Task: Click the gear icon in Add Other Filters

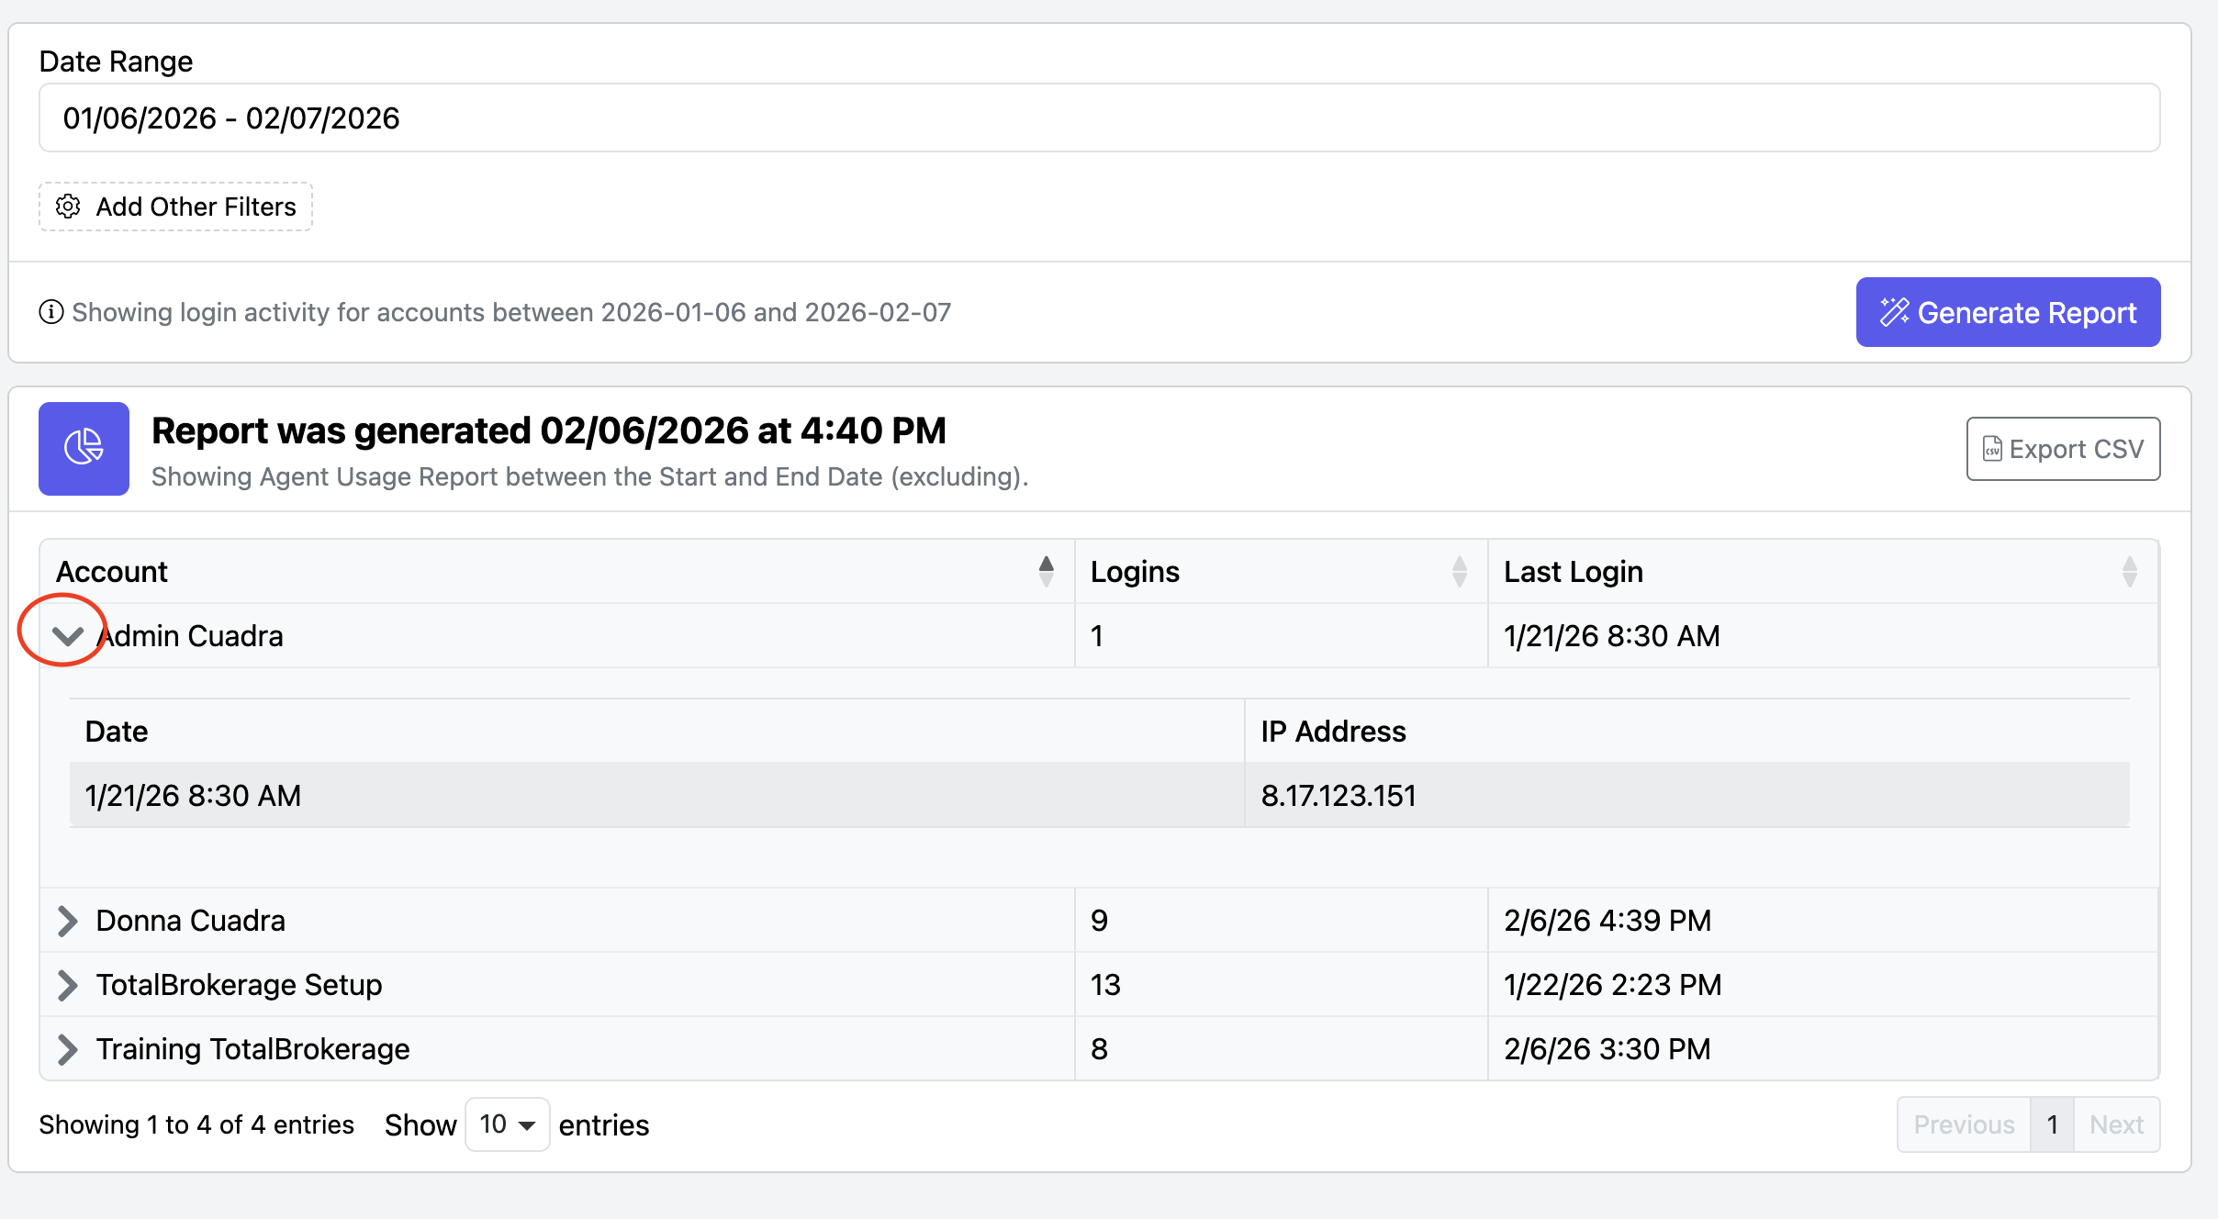Action: [68, 207]
